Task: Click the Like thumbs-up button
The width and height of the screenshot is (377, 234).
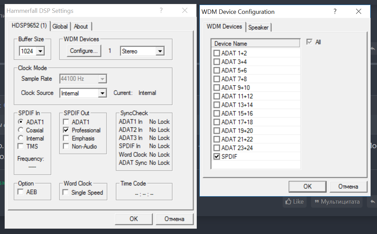Action: pos(294,202)
